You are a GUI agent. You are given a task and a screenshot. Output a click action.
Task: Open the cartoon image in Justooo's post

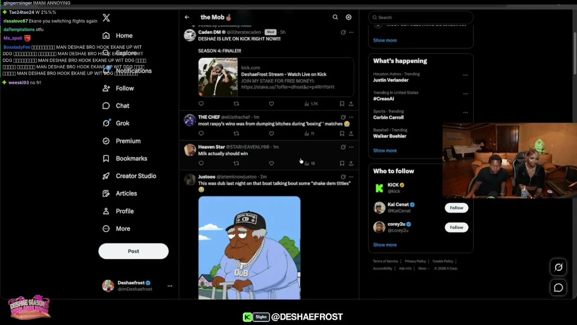pyautogui.click(x=249, y=248)
